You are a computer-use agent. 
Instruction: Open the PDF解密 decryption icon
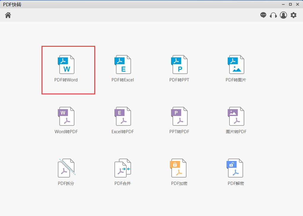click(235, 168)
